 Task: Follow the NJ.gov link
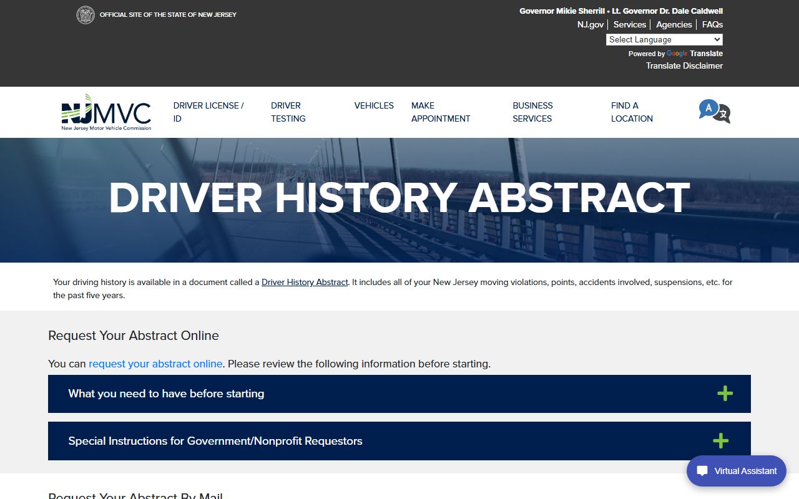(591, 24)
